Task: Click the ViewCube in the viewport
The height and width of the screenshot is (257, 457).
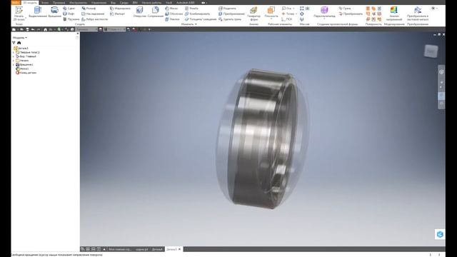Action: tap(431, 51)
